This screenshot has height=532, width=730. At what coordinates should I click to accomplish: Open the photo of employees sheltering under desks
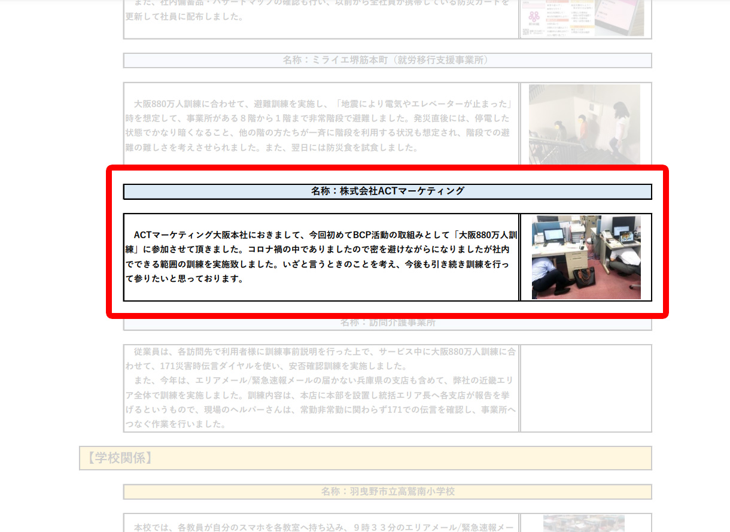(x=586, y=257)
